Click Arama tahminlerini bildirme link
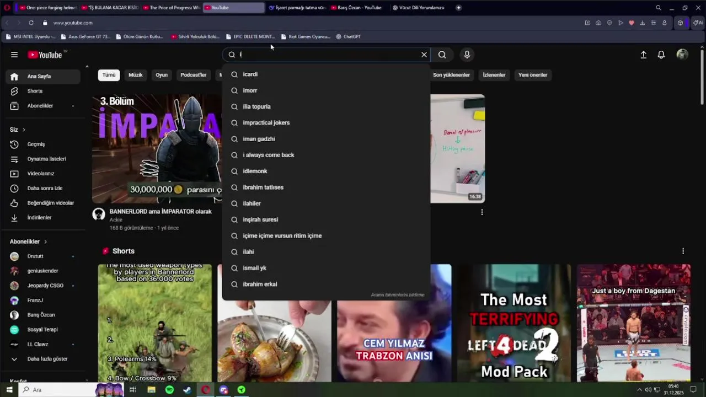Viewport: 706px width, 397px height. coord(397,295)
